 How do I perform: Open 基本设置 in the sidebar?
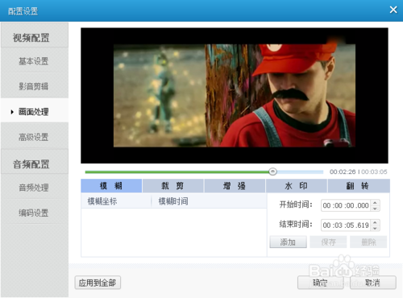coord(35,61)
